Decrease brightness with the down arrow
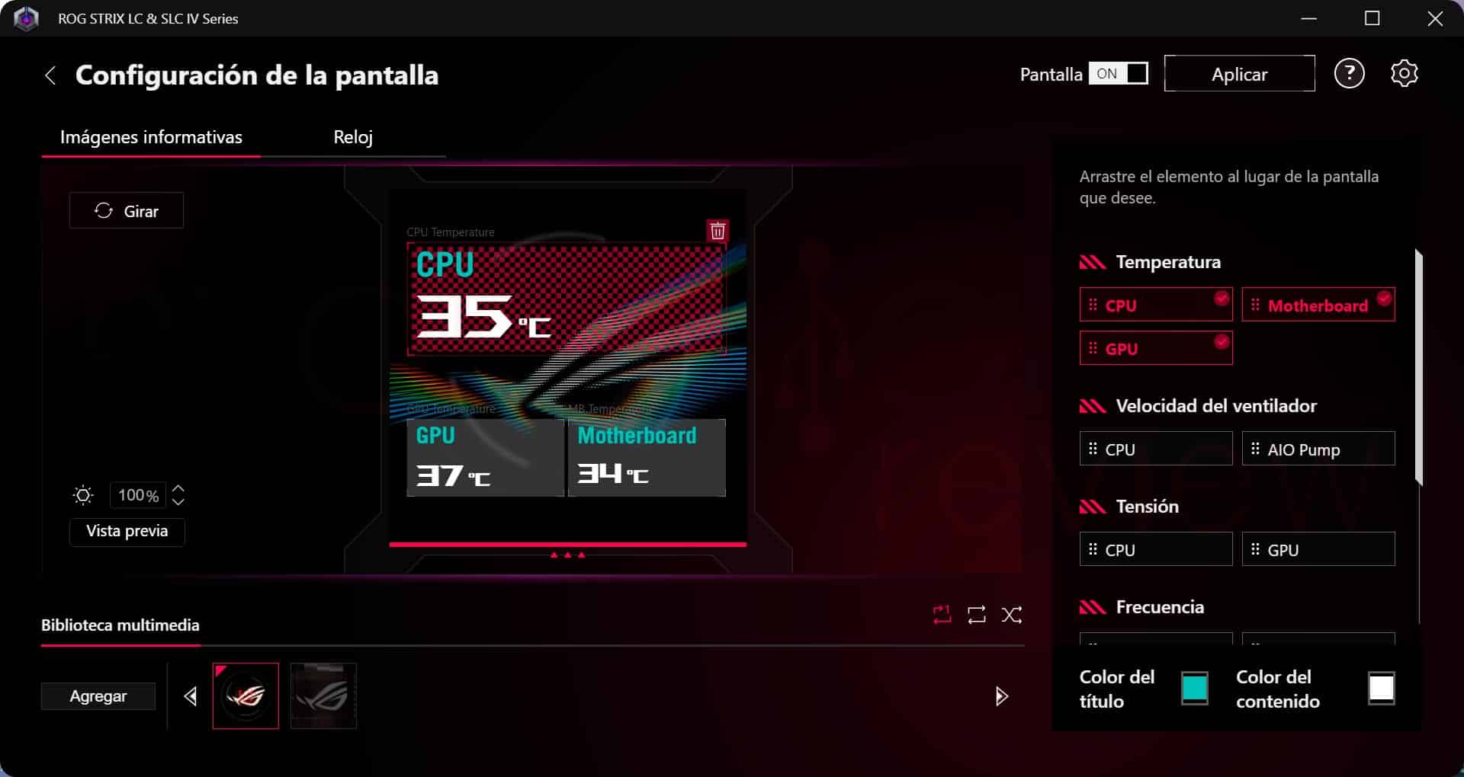The height and width of the screenshot is (777, 1464). click(x=178, y=501)
